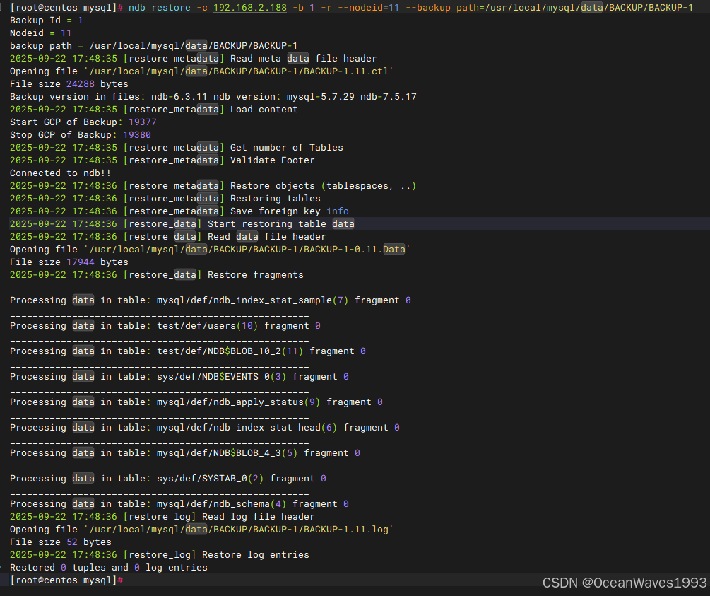Click the ndb_index_stat_head(6) table line
This screenshot has height=596, width=710.
click(205, 428)
